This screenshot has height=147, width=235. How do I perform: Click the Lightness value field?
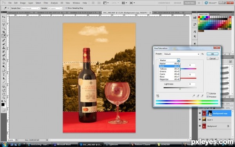pyautogui.click(x=192, y=84)
